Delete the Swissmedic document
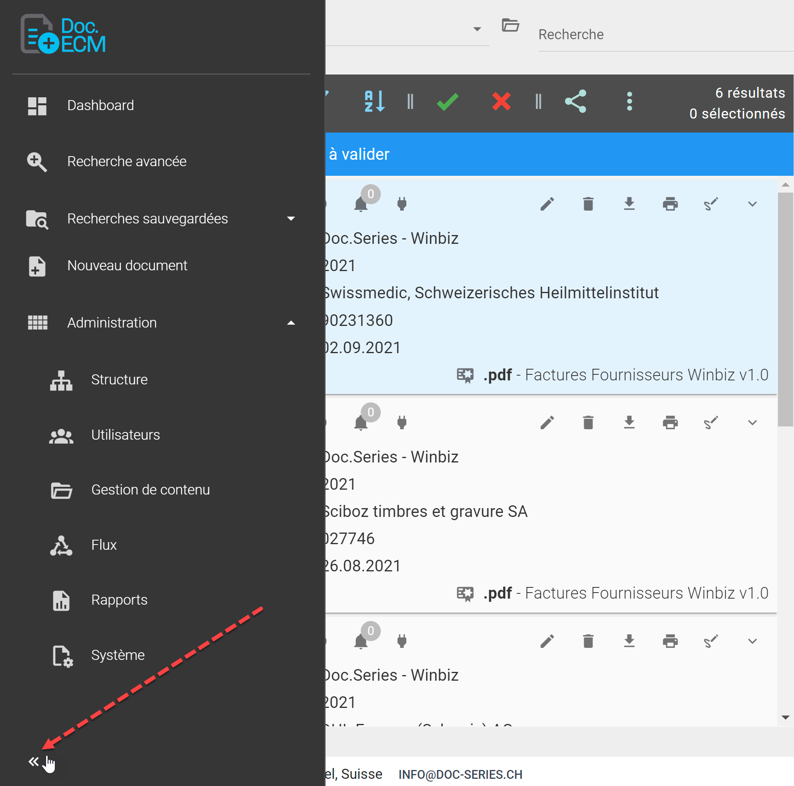Screen dimensions: 794x786 click(588, 204)
